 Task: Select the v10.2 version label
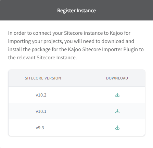(41, 95)
